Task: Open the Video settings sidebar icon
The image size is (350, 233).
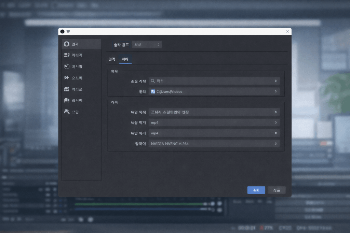Action: click(67, 89)
